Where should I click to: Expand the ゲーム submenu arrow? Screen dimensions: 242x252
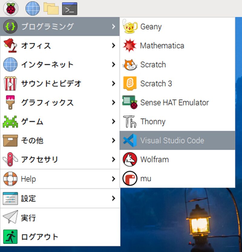[x=114, y=122]
